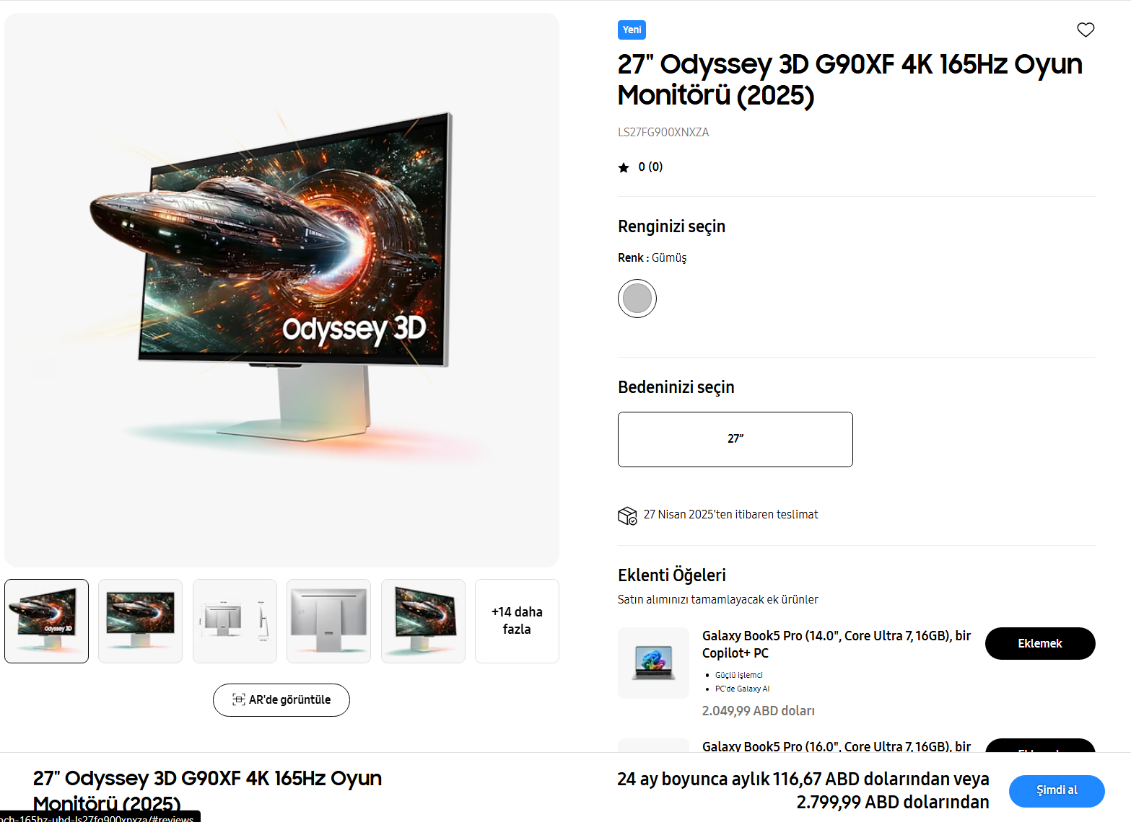The height and width of the screenshot is (822, 1131).
Task: Open the fifth angled monitor thumbnail
Action: coord(423,621)
